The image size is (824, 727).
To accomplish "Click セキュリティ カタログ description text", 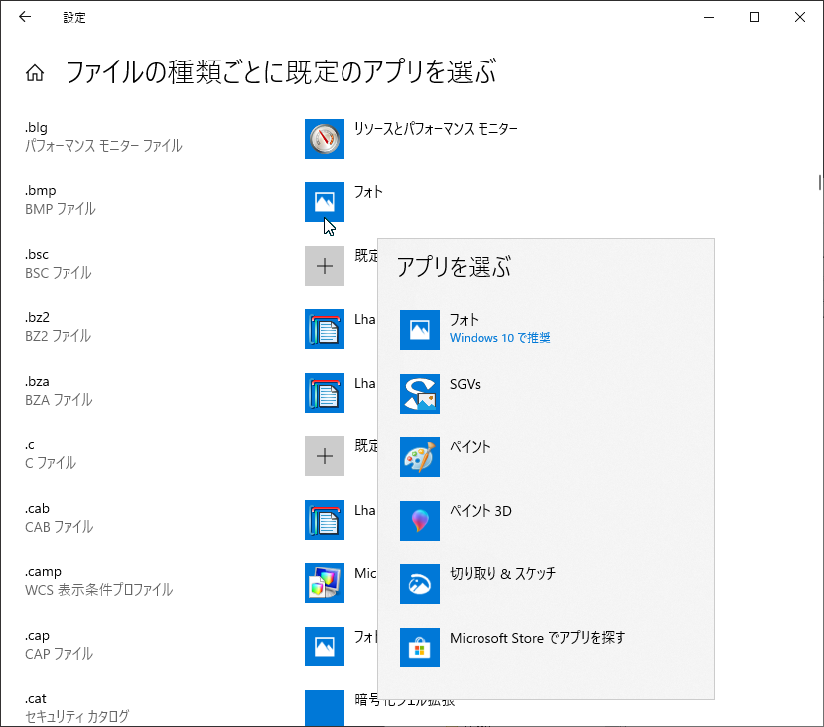I will coord(76,716).
